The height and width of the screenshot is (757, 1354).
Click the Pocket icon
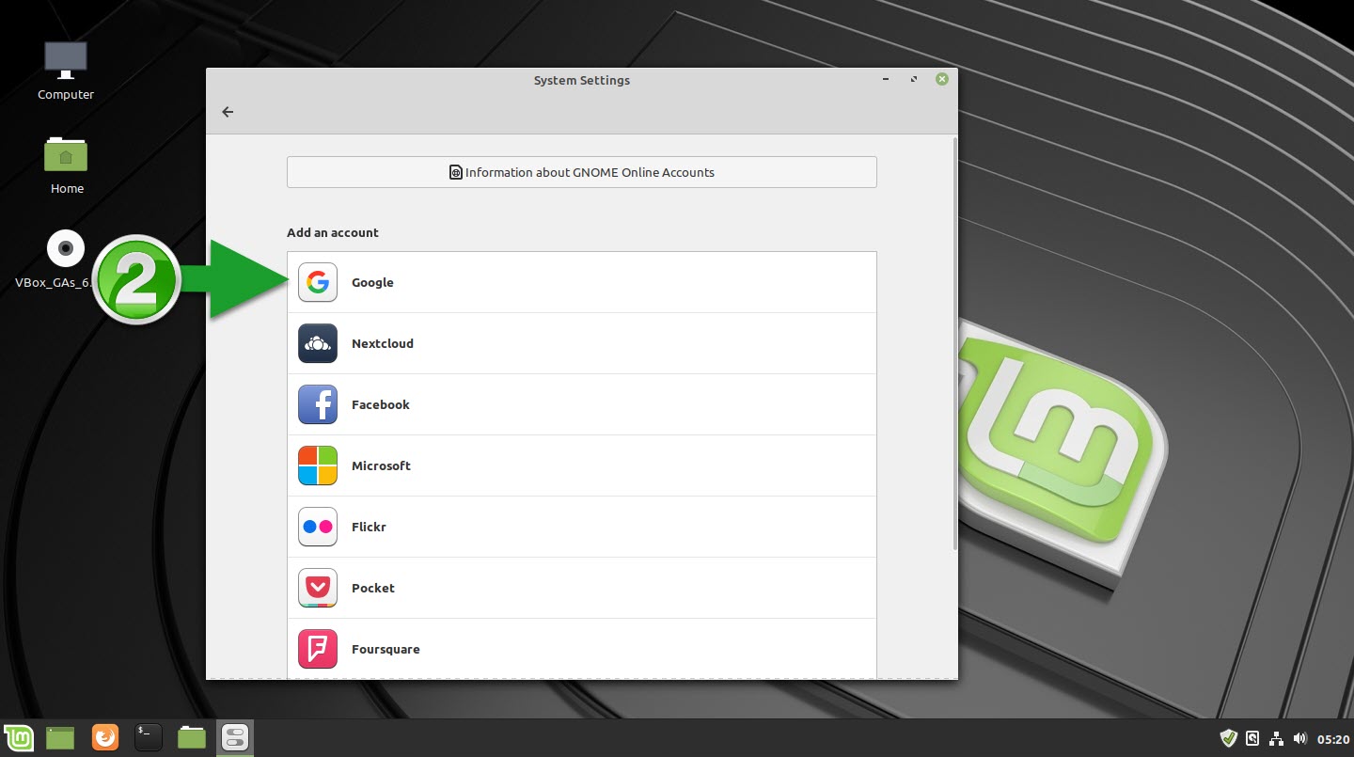(318, 588)
